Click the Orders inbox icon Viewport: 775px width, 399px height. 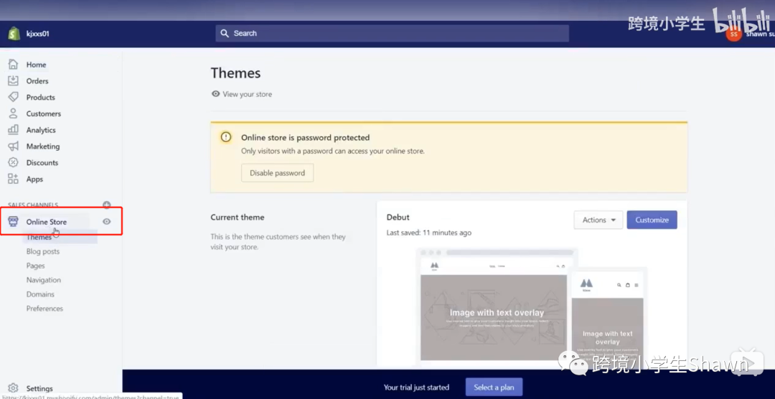coord(14,80)
